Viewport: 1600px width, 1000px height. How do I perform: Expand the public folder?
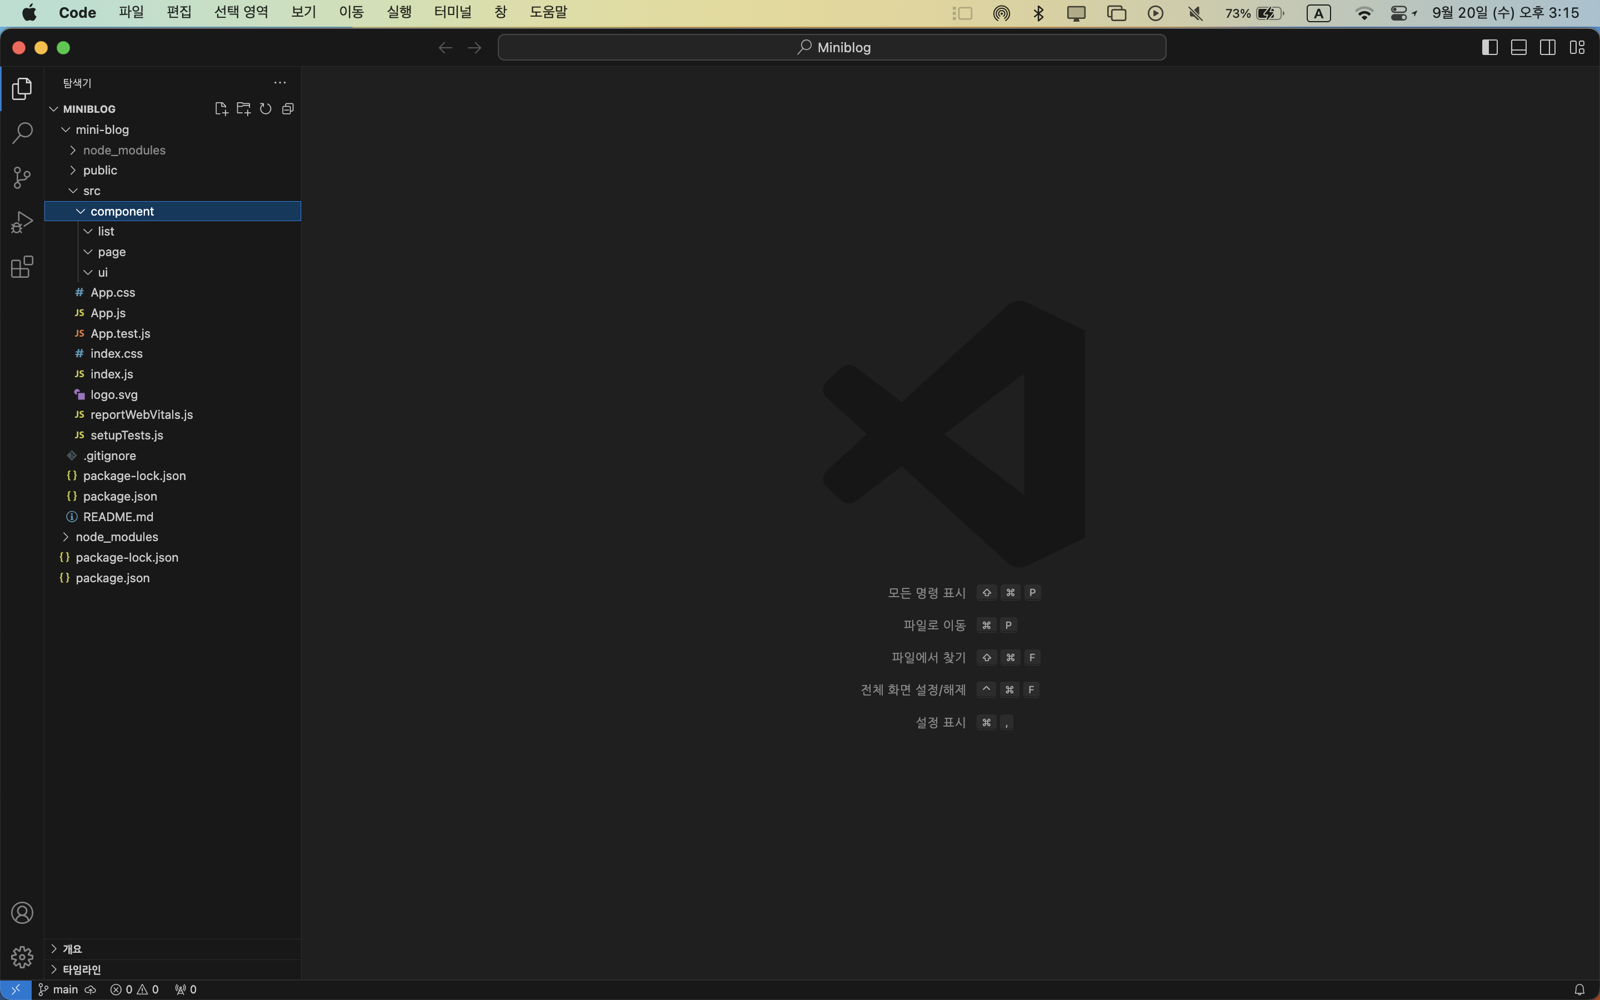100,171
